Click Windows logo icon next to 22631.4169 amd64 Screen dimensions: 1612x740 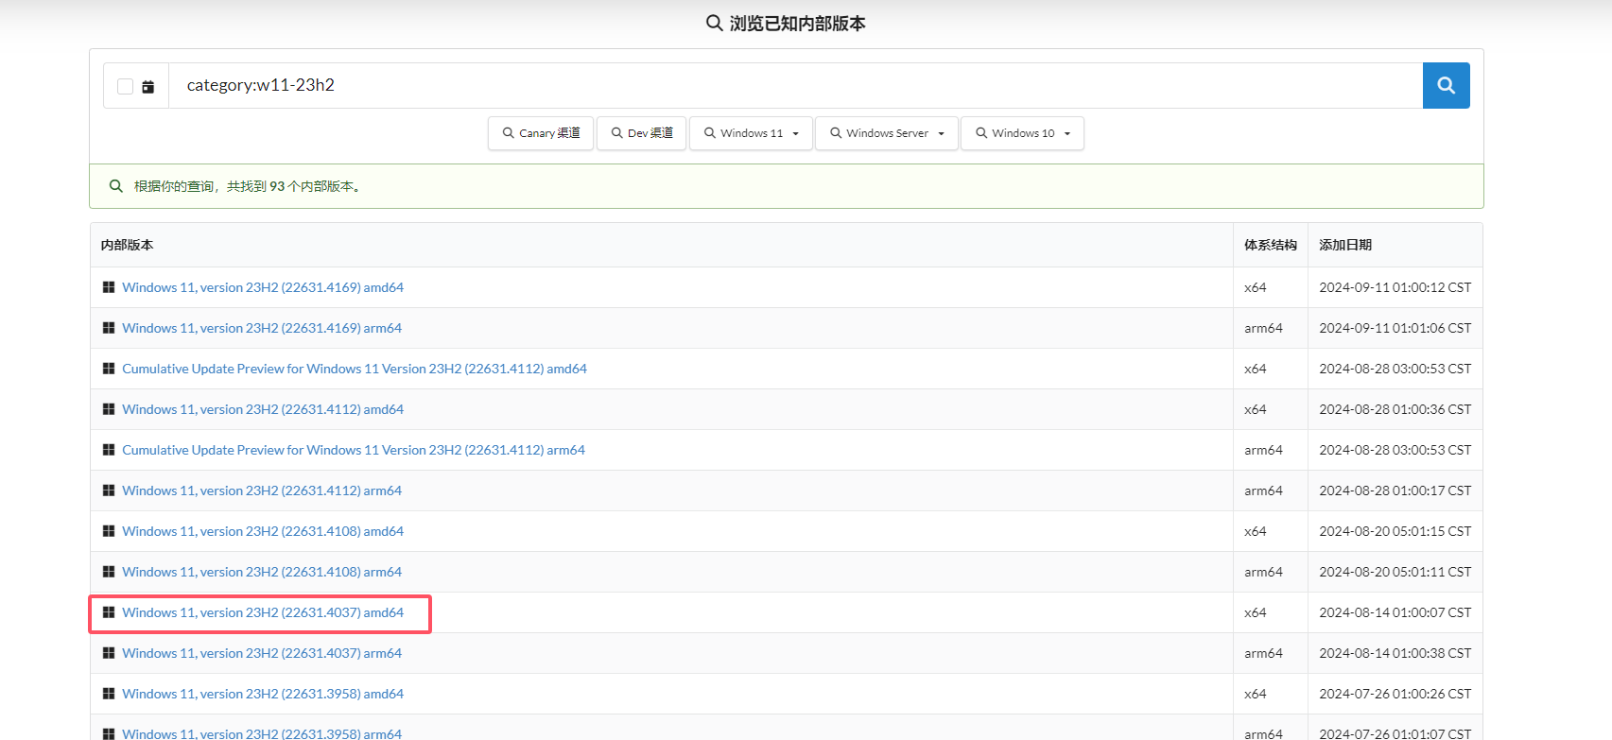109,287
